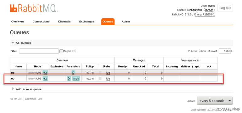Image resolution: width=242 pixels, height=113 pixels.
Task: Click the Args badge for queue ab
Action: tap(76, 79)
